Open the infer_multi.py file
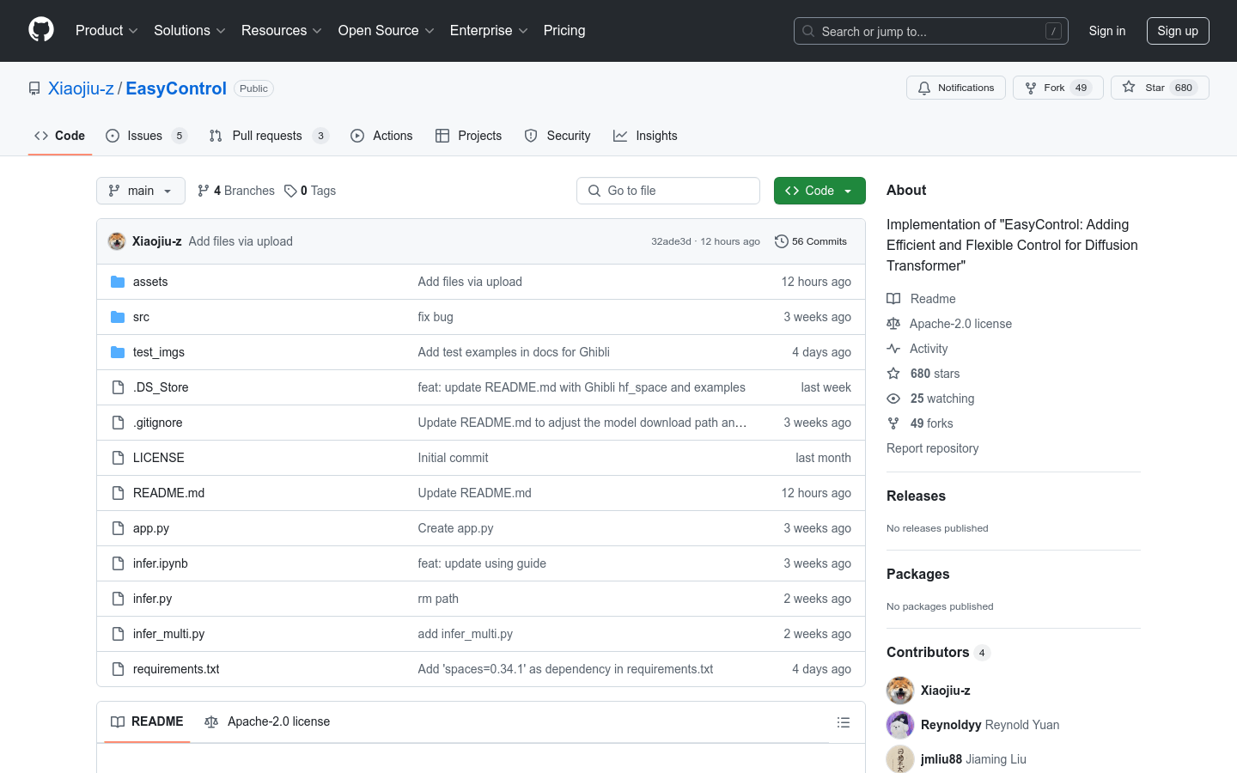This screenshot has height=773, width=1237. pyautogui.click(x=168, y=634)
